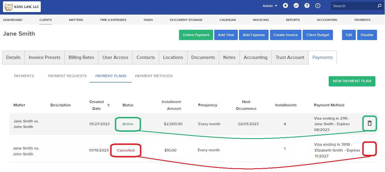The height and width of the screenshot is (172, 385).
Task: Open the Payment Methods sub-tab
Action: tap(154, 76)
